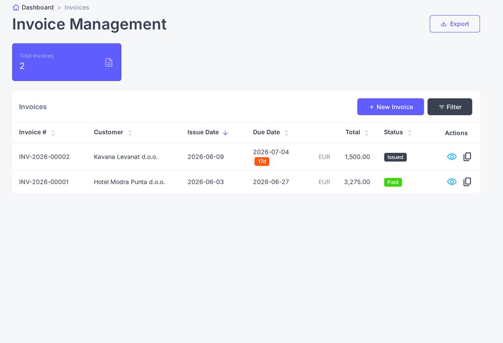Sort by Total column arrows
Viewport: 503px width, 343px height.
(x=366, y=133)
